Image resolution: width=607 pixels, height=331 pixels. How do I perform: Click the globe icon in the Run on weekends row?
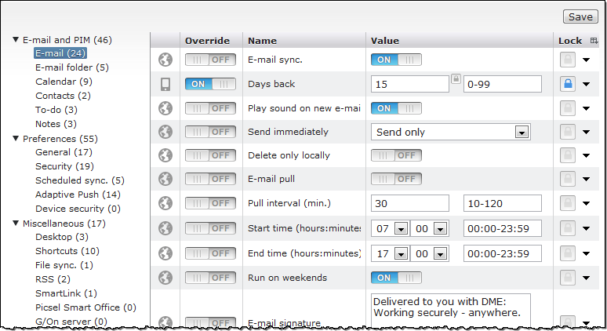pyautogui.click(x=165, y=278)
